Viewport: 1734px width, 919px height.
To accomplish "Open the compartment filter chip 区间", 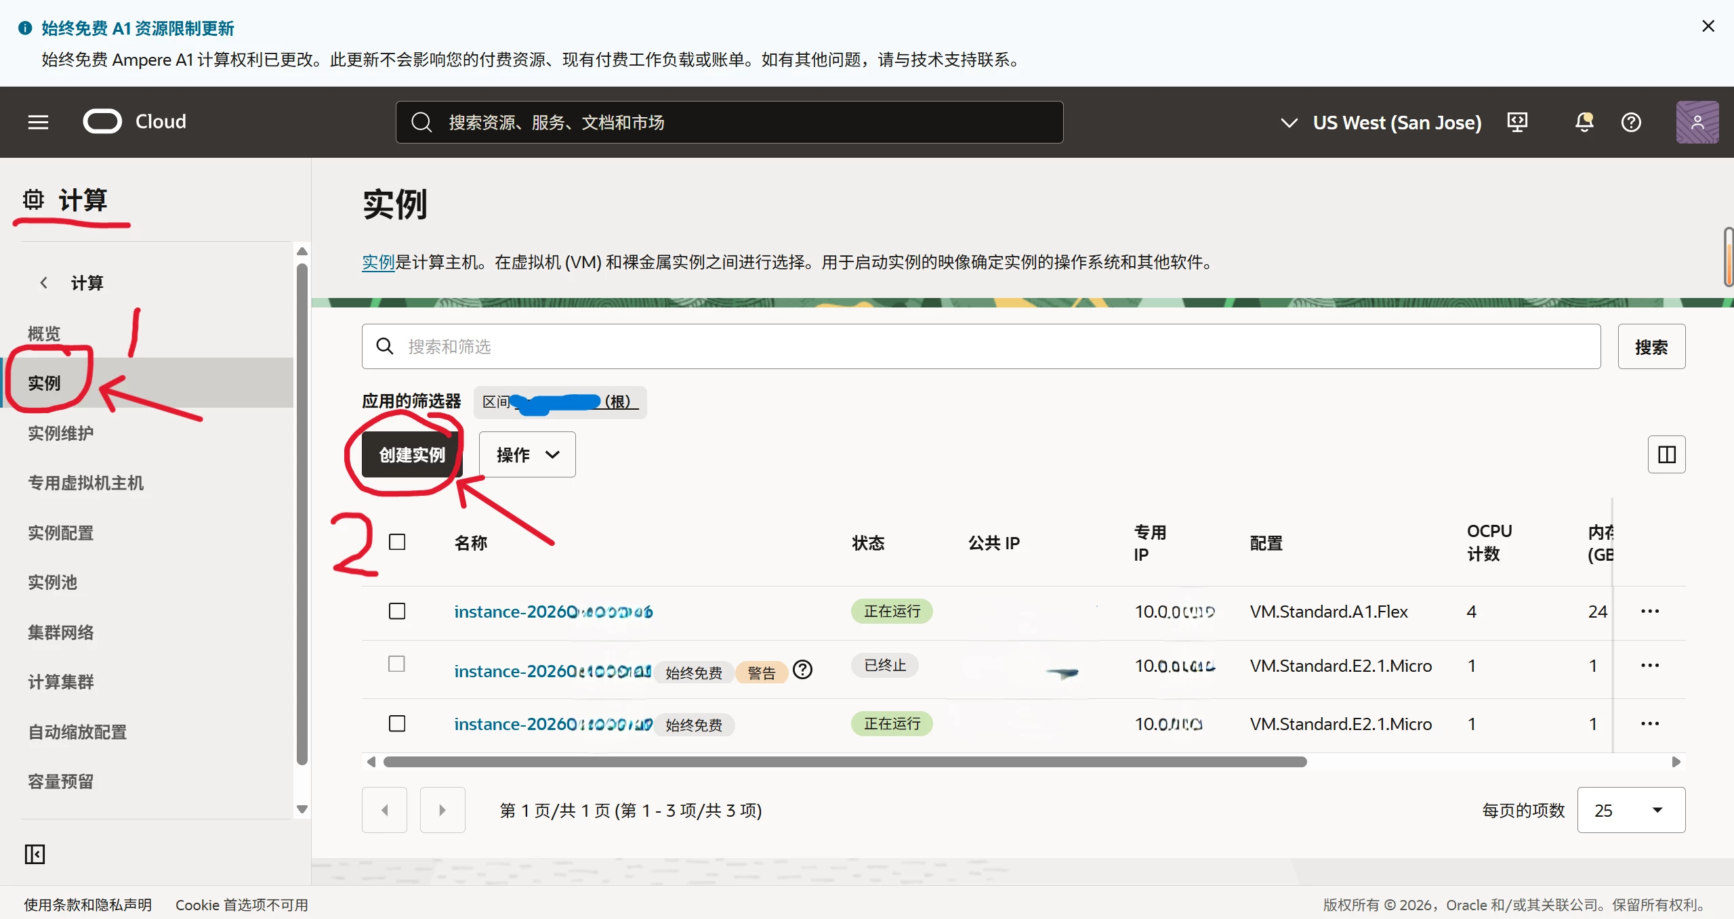I will point(560,402).
